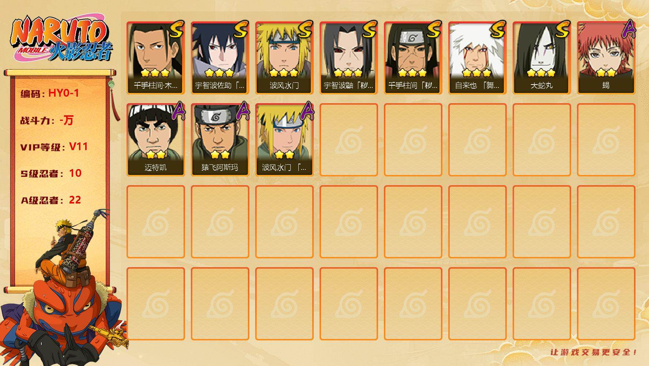Open the 宇智波佐助 S-rank card
This screenshot has width=649, height=366.
coord(220,58)
